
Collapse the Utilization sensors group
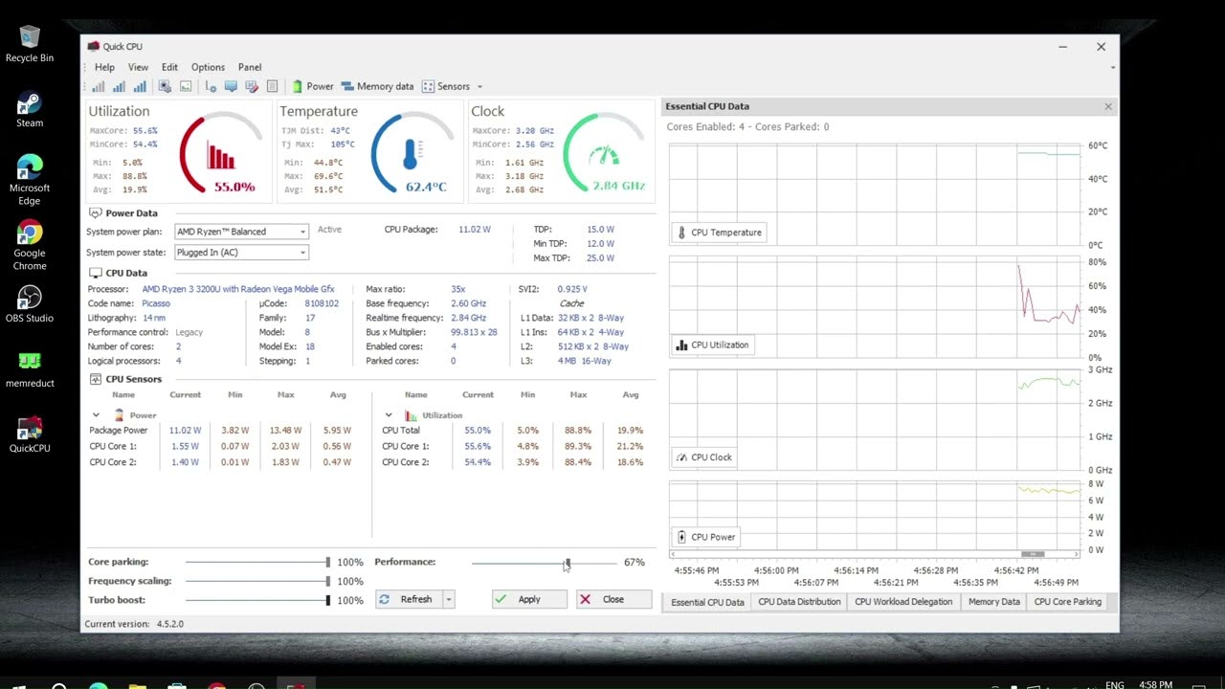pos(388,415)
